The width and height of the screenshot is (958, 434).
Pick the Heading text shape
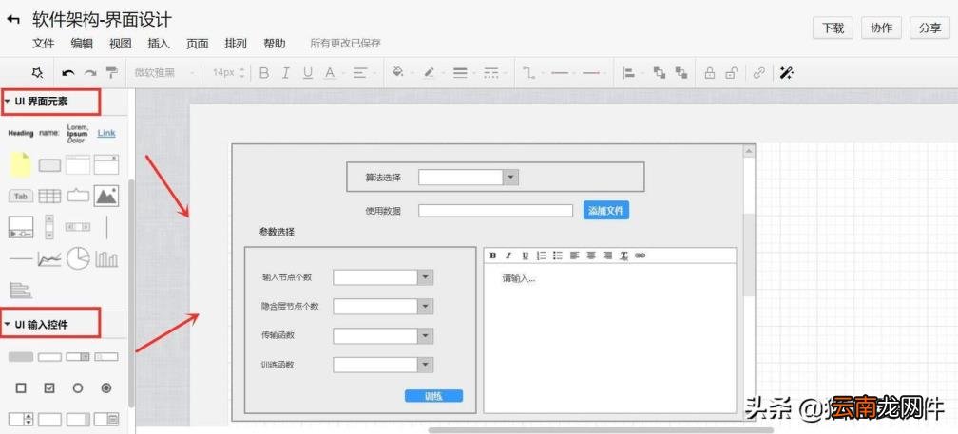coord(21,133)
